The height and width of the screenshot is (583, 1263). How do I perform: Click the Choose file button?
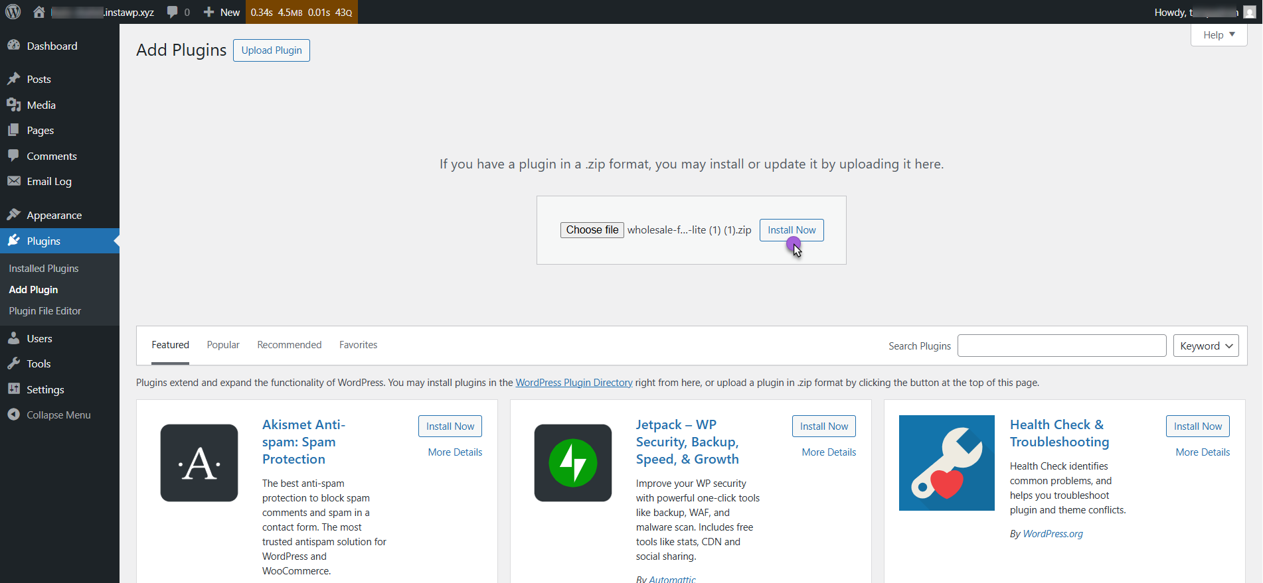tap(592, 230)
